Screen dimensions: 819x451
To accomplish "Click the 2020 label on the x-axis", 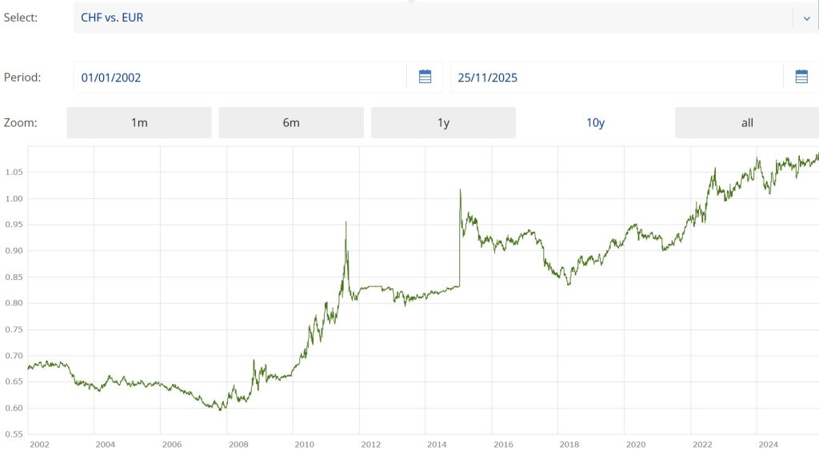I will [x=636, y=445].
